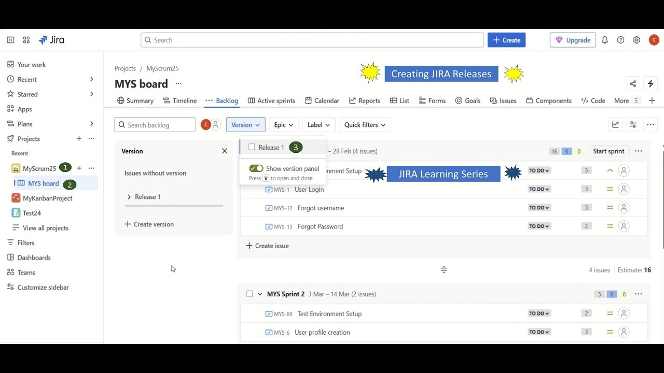The width and height of the screenshot is (664, 373).
Task: Open the Projects breadcrumb link
Action: 125,68
